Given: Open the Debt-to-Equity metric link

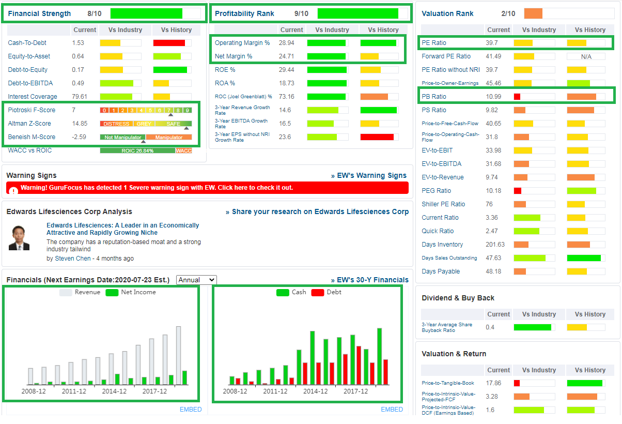Looking at the screenshot, I should pos(28,70).
